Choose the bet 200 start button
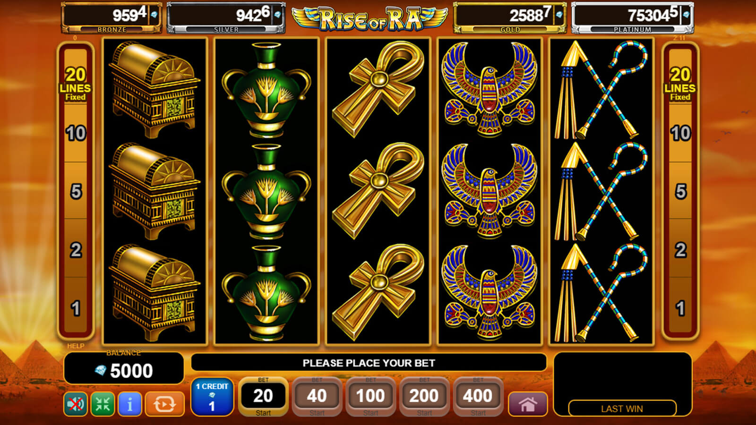The width and height of the screenshot is (756, 425). pyautogui.click(x=424, y=397)
